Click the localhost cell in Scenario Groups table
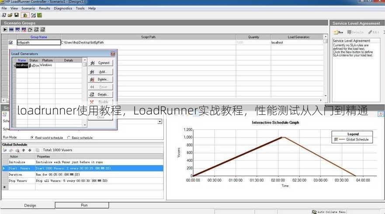 [297, 42]
